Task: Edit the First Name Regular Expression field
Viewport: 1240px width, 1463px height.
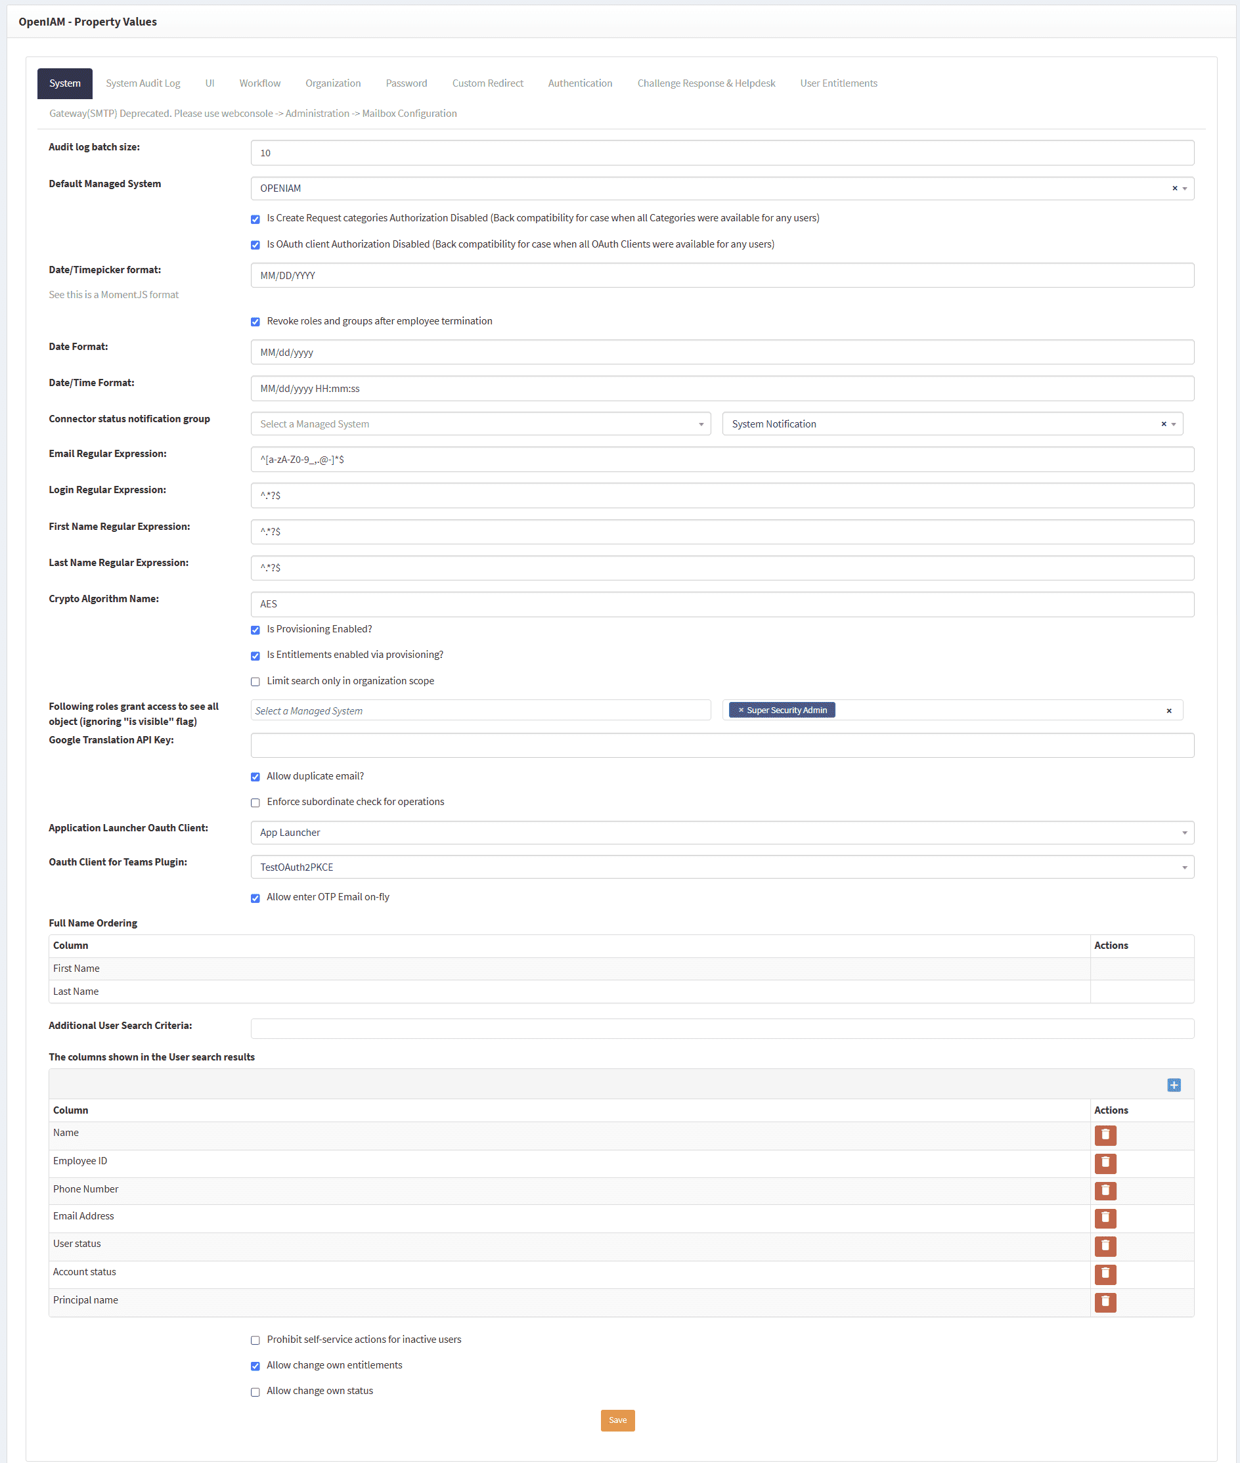Action: tap(722, 532)
